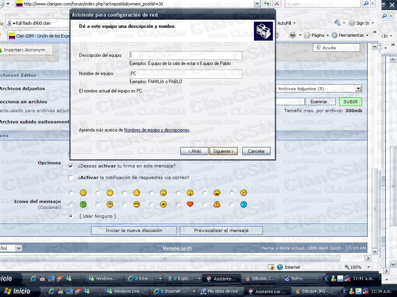This screenshot has height=297, width=397.
Task: Click the Siguiente button in the wizard
Action: click(223, 151)
